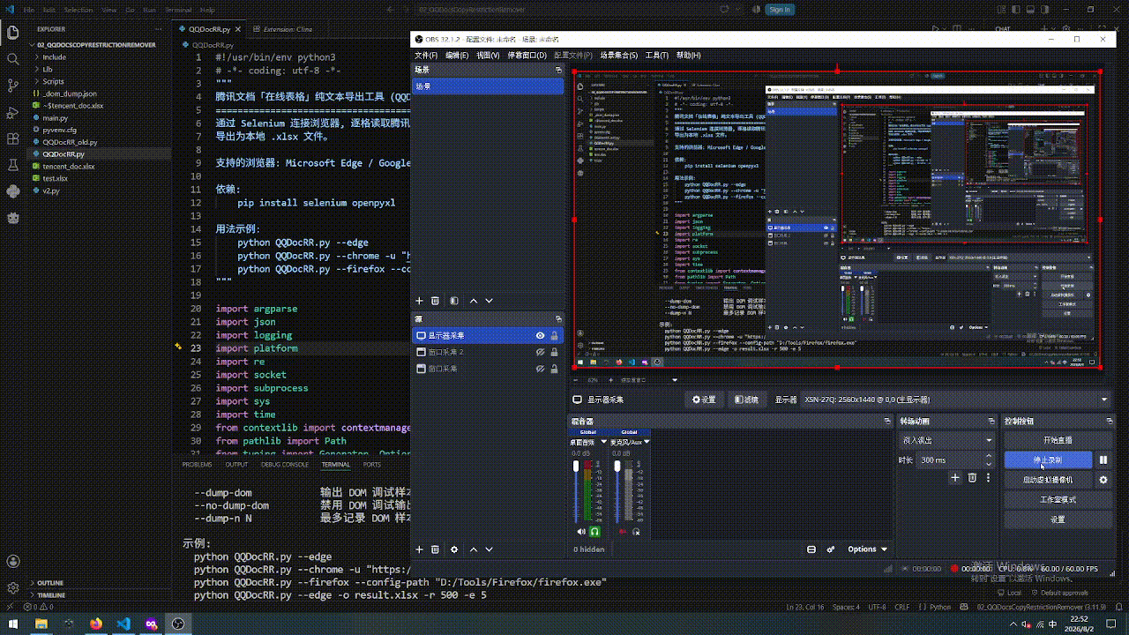Open scene filters in the OBS scenes toolbar

click(454, 301)
